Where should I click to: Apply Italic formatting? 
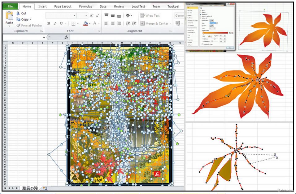point(55,23)
